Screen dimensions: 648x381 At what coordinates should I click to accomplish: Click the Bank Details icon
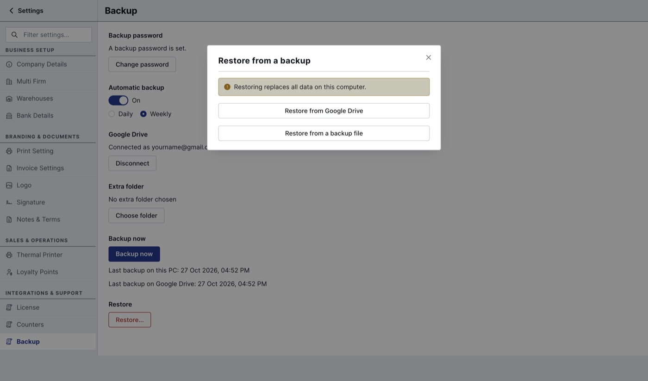click(9, 116)
